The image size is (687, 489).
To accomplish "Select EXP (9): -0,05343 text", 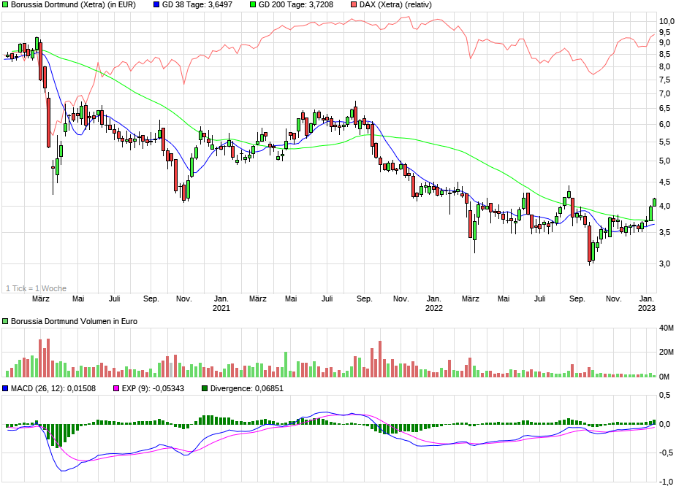I will point(153,388).
